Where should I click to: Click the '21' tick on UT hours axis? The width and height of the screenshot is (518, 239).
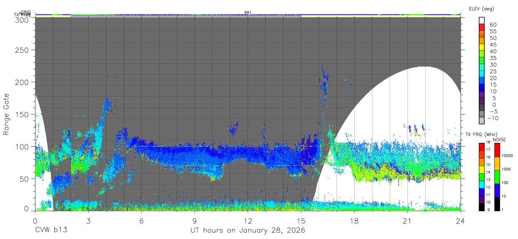(407, 220)
